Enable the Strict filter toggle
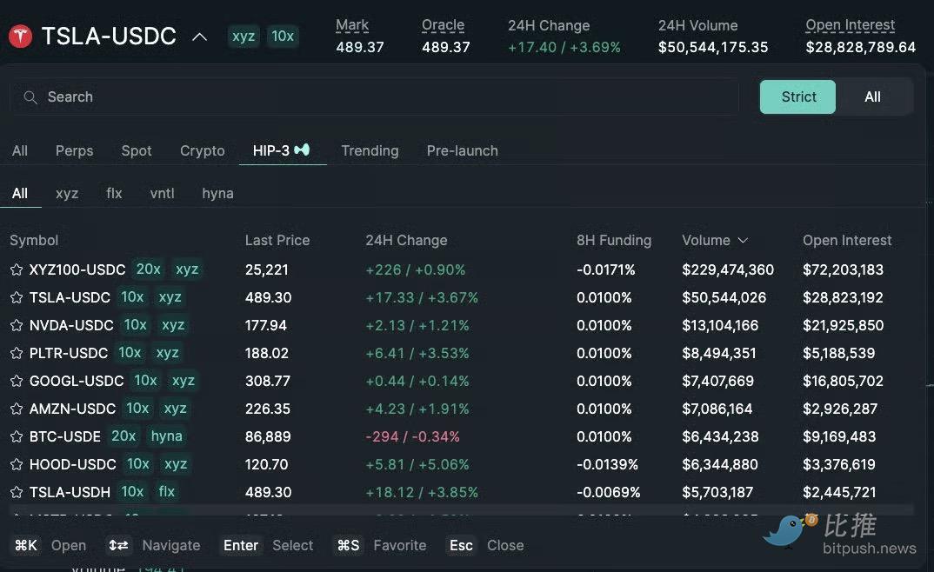This screenshot has height=572, width=934. pyautogui.click(x=797, y=97)
